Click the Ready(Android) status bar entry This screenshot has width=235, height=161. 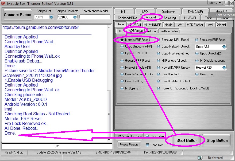tap(14, 152)
